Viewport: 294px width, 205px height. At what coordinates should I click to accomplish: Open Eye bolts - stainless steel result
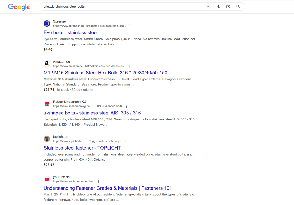click(71, 33)
